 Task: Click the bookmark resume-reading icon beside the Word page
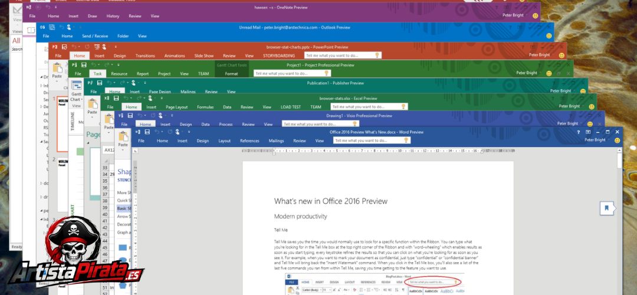607,208
